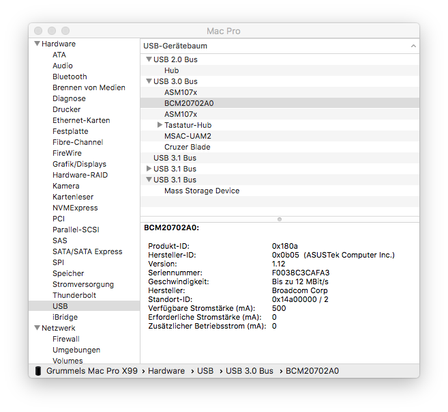The height and width of the screenshot is (412, 448).
Task: Select BCM20702A0 in the device tree
Action: 280,103
